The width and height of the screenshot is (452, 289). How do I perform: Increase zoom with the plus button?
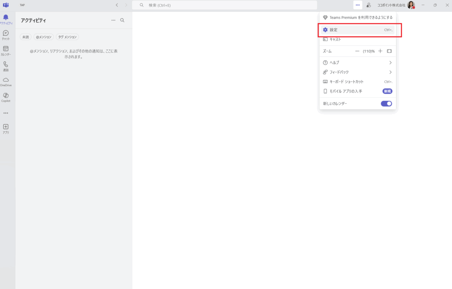[380, 51]
